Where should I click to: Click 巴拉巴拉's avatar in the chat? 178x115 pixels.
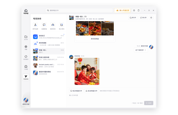[x=71, y=57]
